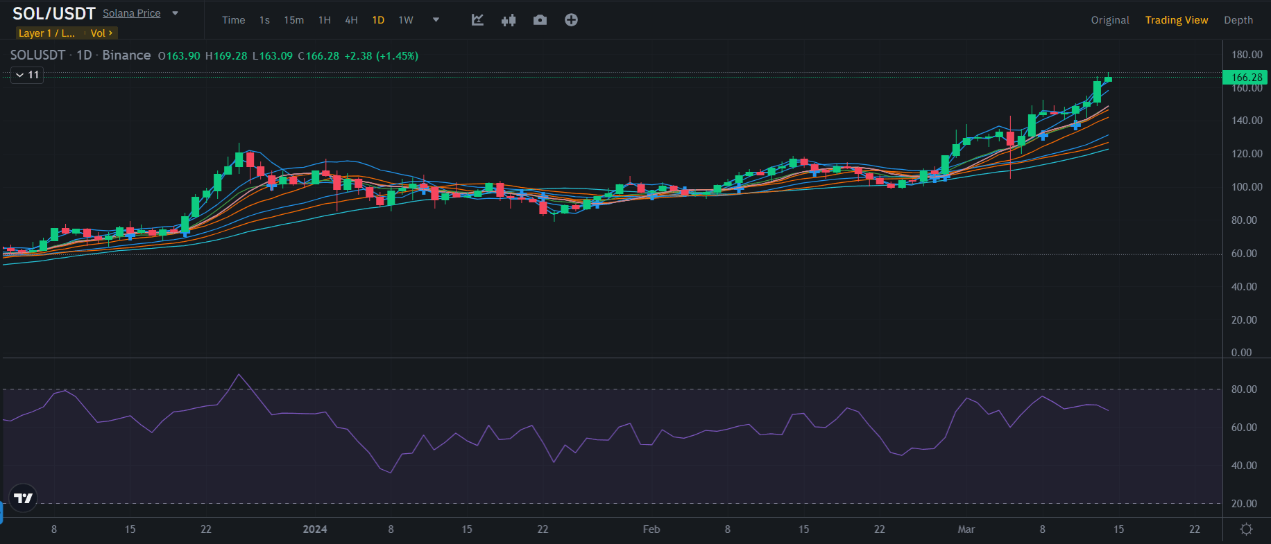Select the 1D time interval
The width and height of the screenshot is (1271, 544).
click(378, 20)
